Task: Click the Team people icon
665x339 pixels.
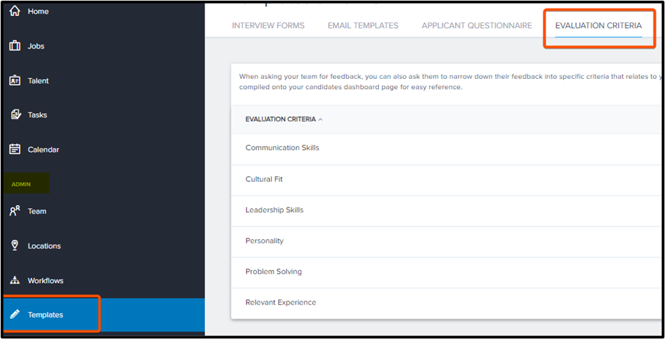Action: pos(15,211)
